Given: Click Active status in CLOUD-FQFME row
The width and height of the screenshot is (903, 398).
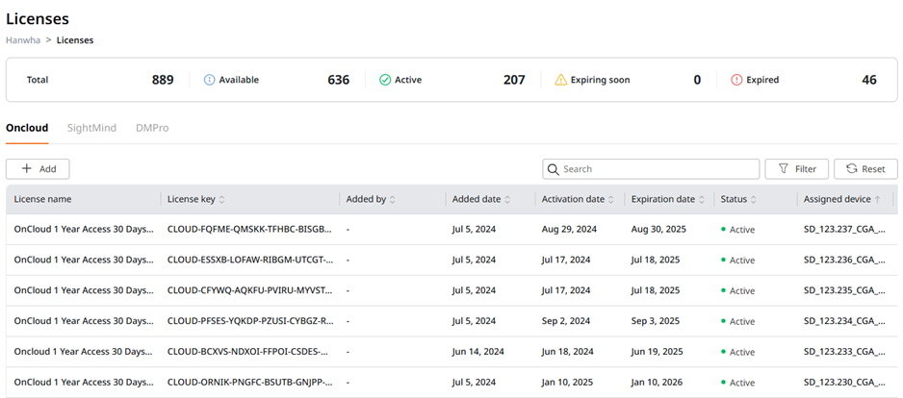Looking at the screenshot, I should pyautogui.click(x=738, y=230).
